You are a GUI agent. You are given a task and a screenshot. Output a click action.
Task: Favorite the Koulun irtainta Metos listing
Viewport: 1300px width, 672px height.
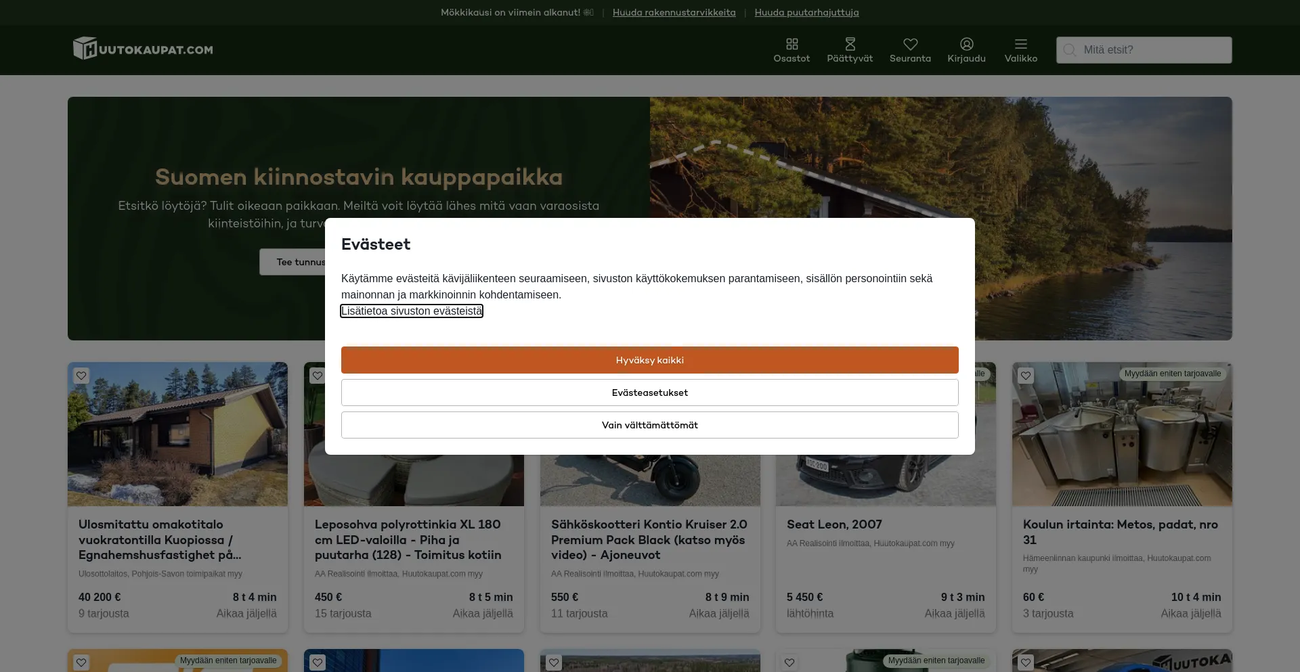click(x=1026, y=376)
